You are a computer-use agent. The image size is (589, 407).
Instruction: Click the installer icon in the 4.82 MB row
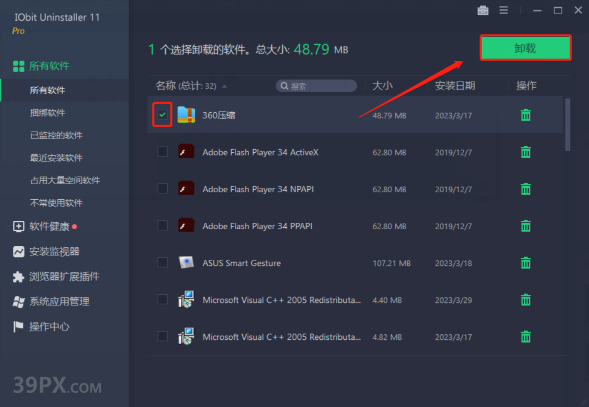(x=186, y=336)
